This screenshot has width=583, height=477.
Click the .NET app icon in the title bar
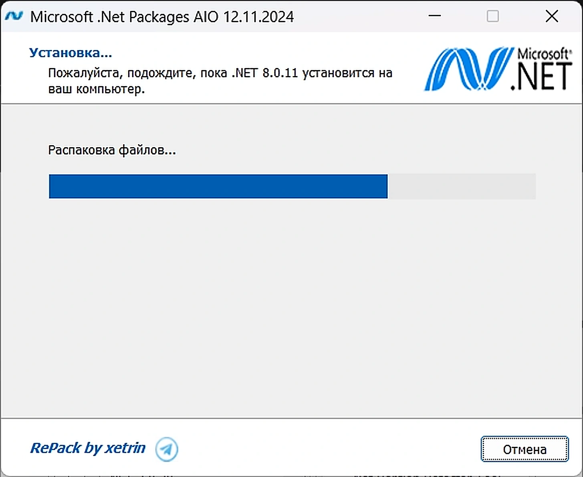14,16
